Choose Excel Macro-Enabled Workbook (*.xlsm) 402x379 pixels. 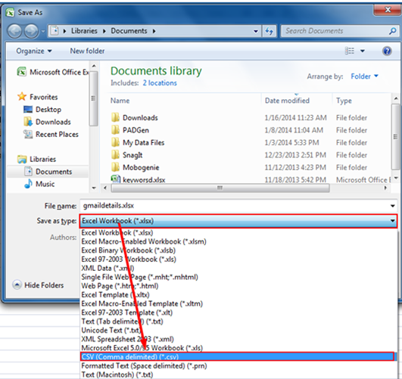click(x=238, y=241)
